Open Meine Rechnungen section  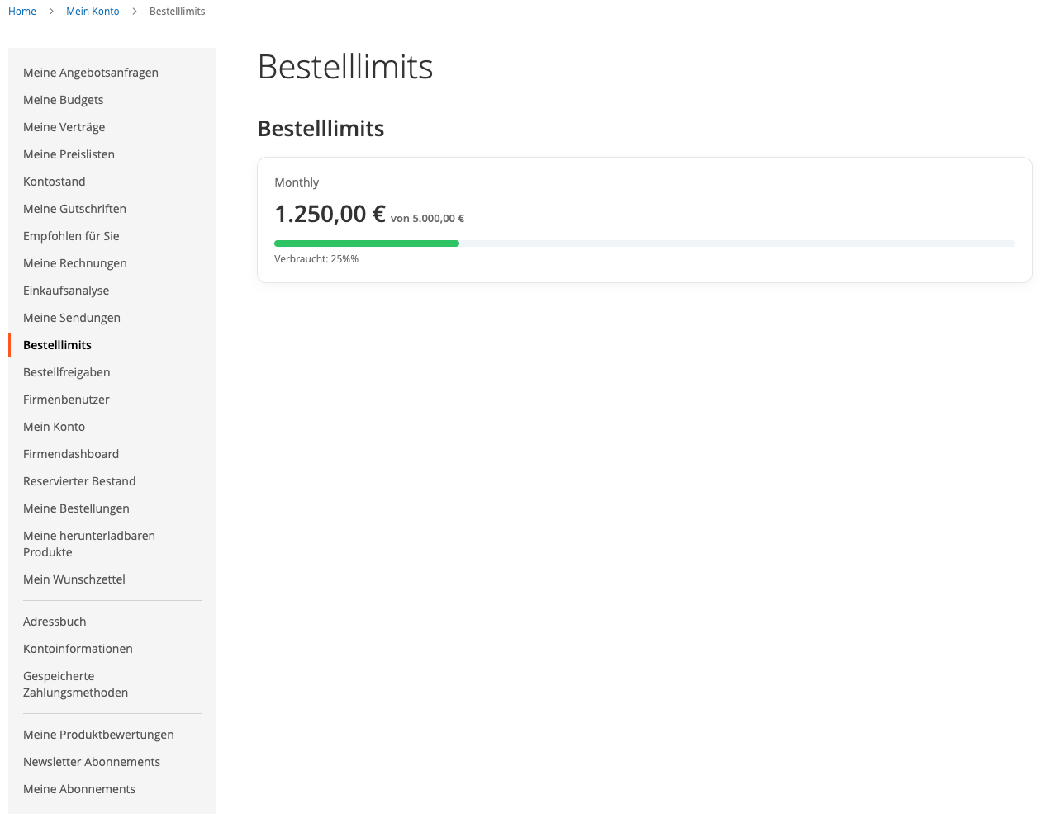[x=75, y=263]
